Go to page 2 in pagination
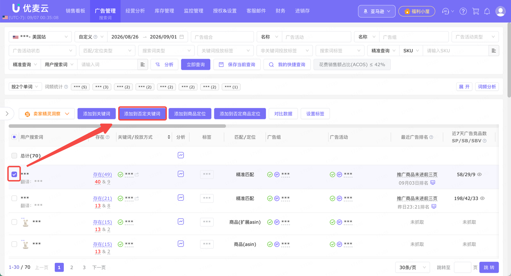The image size is (511, 276). click(71, 267)
